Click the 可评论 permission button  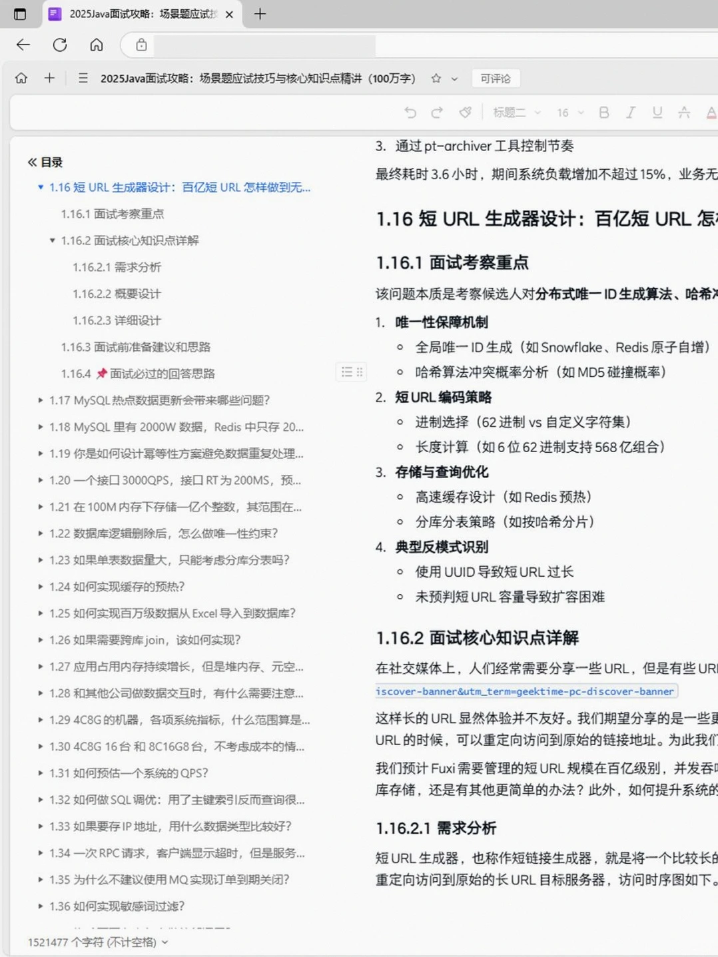coord(495,78)
